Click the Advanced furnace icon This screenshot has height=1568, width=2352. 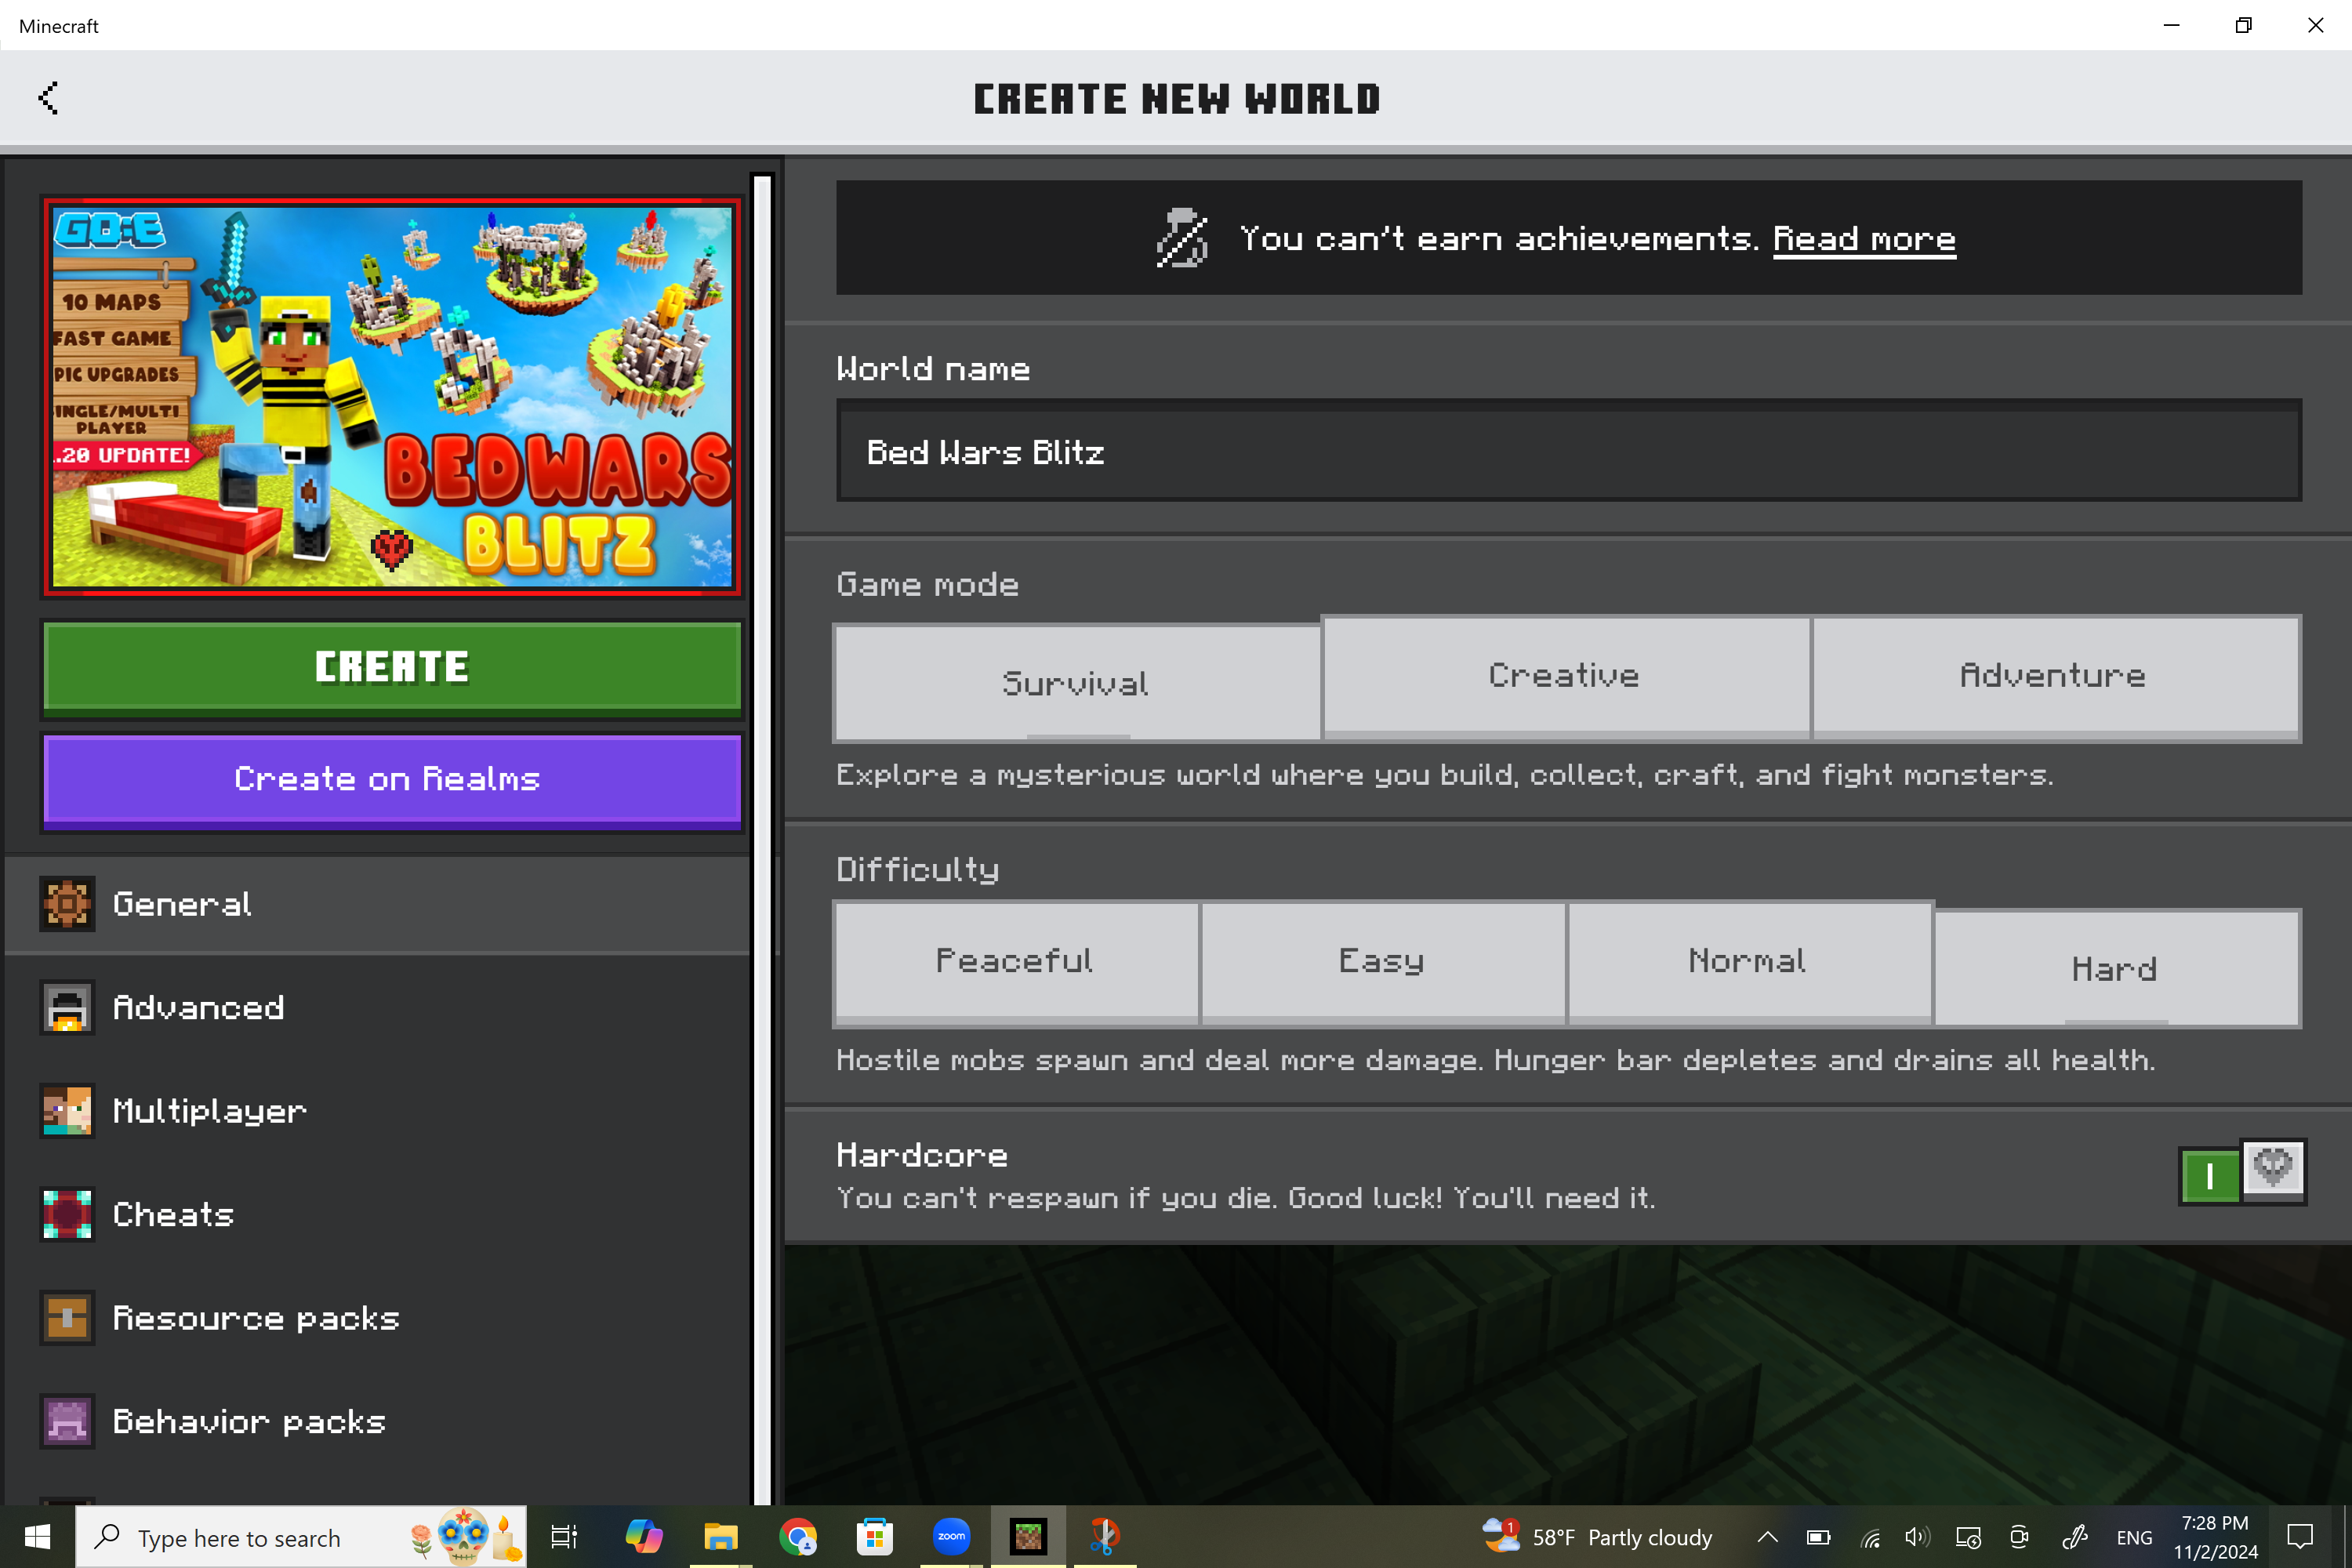[x=67, y=1007]
